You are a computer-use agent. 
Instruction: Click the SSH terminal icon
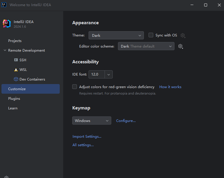(16, 60)
